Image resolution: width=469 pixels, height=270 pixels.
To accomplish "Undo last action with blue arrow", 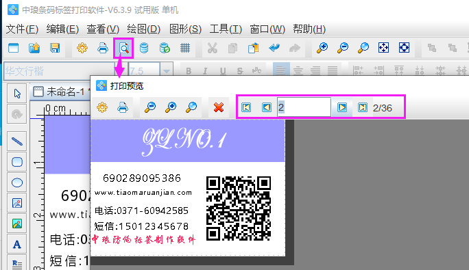I will [274, 48].
